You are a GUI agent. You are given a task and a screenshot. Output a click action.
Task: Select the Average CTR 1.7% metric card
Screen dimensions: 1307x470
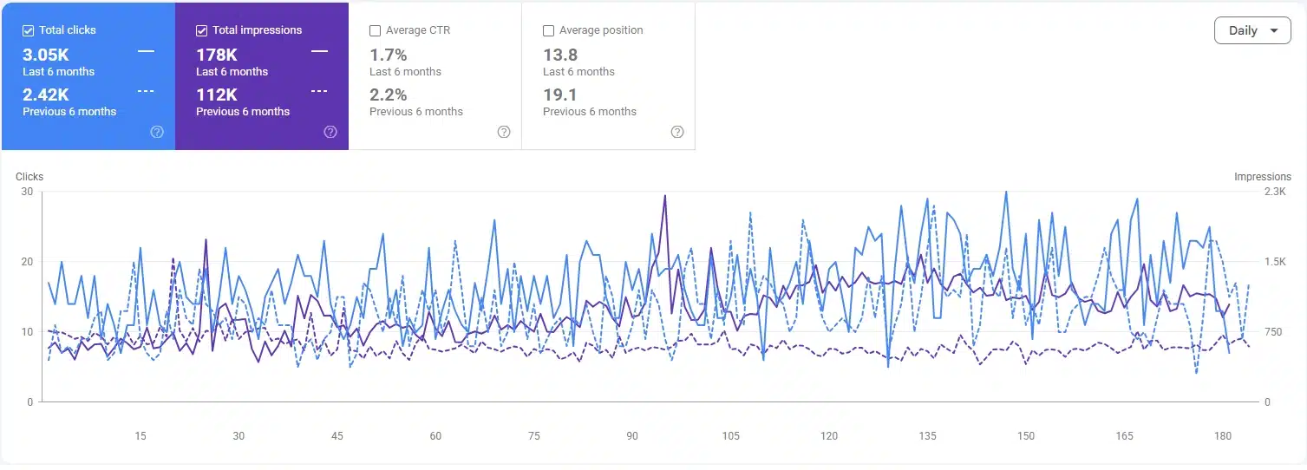(x=435, y=76)
